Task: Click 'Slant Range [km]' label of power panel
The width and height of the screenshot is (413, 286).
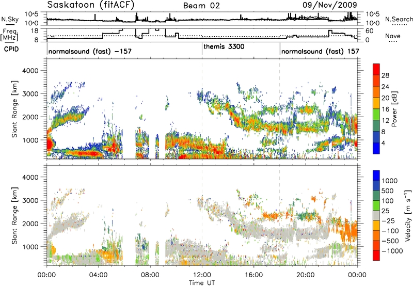Action: pyautogui.click(x=14, y=109)
